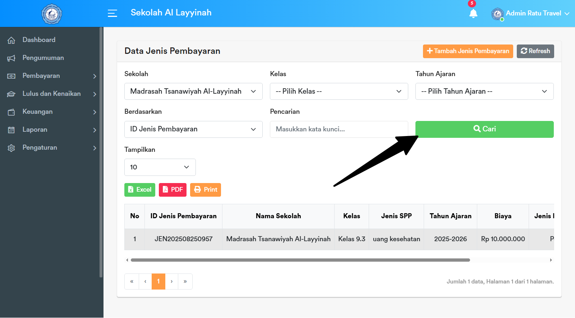This screenshot has width=575, height=318.
Task: Change Tampilkan rows per page dropdown
Action: click(160, 167)
